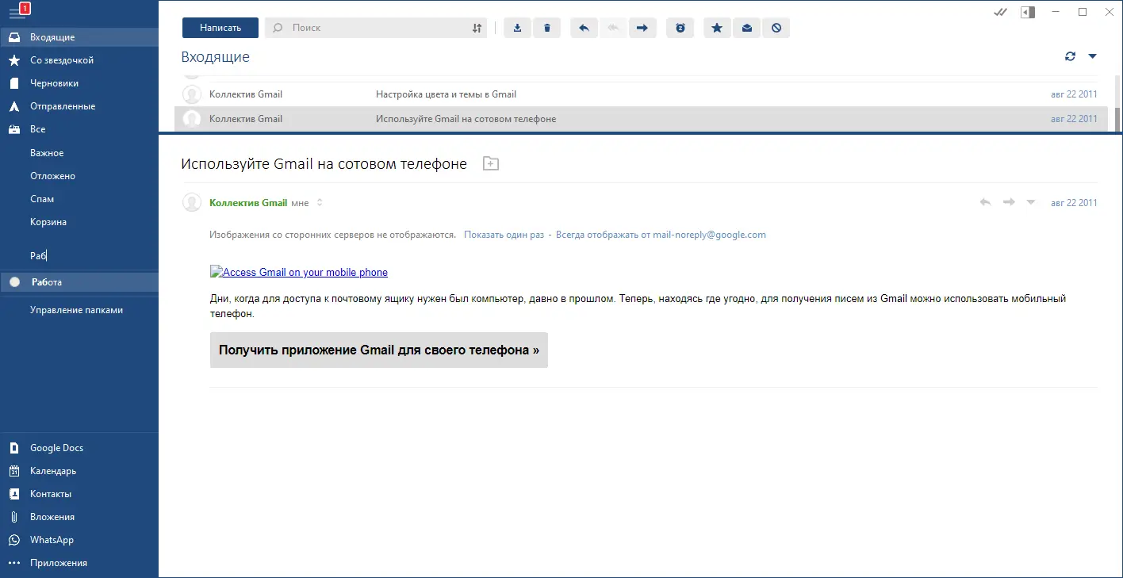Open Календарь from sidebar
1123x578 pixels.
point(79,471)
